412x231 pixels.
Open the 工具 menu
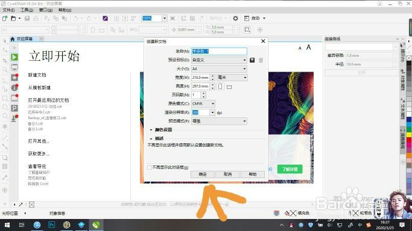(27, 10)
